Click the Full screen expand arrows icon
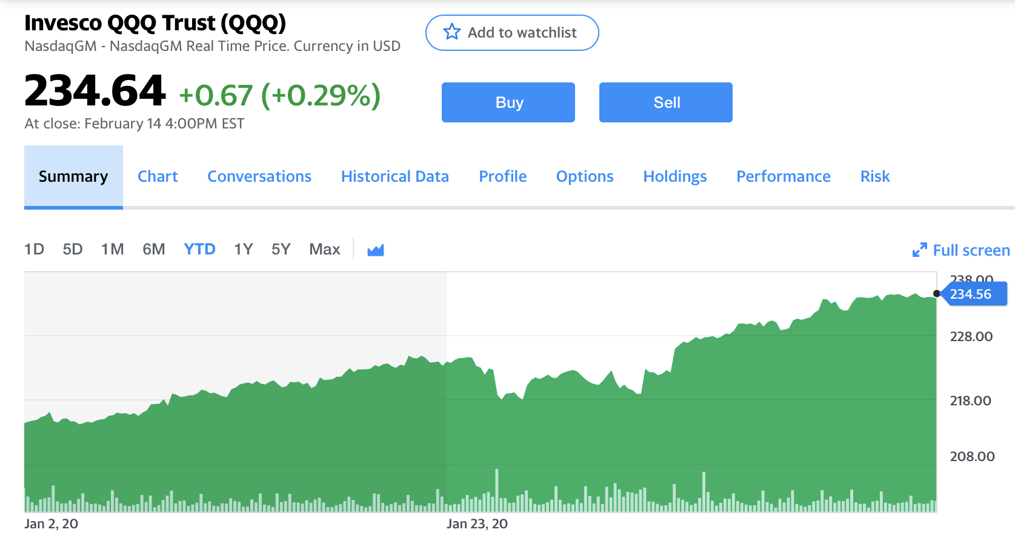Image resolution: width=1015 pixels, height=535 pixels. pos(919,250)
